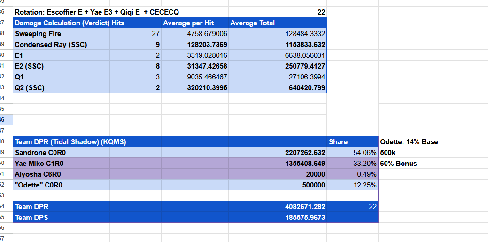Click the 'Q2 (SSC)' row label
The width and height of the screenshot is (488, 242).
pyautogui.click(x=62, y=88)
